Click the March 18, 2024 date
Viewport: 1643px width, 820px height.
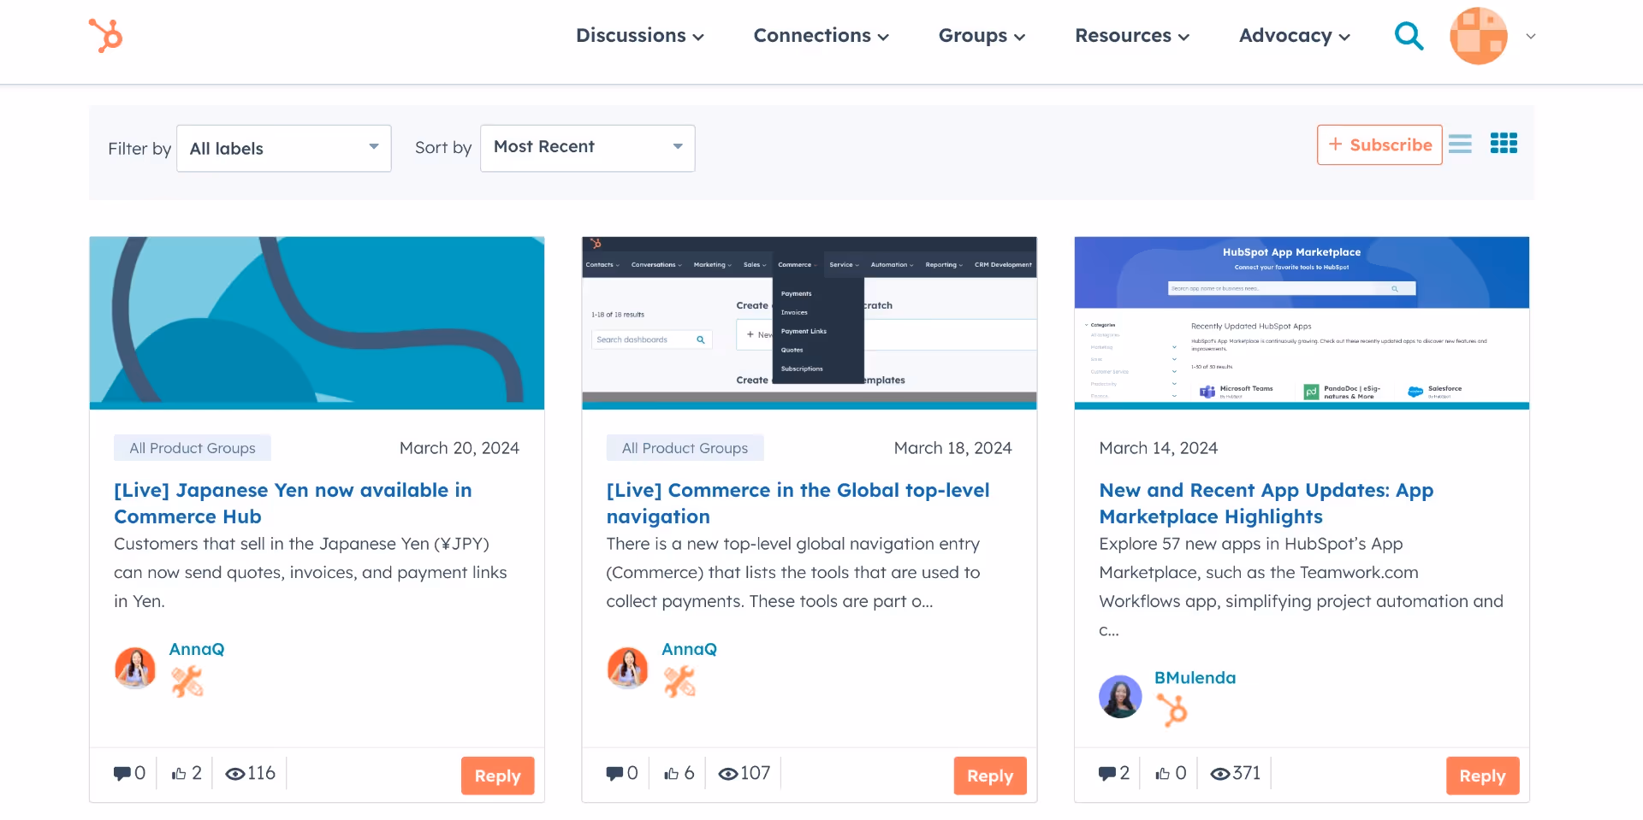pos(952,448)
